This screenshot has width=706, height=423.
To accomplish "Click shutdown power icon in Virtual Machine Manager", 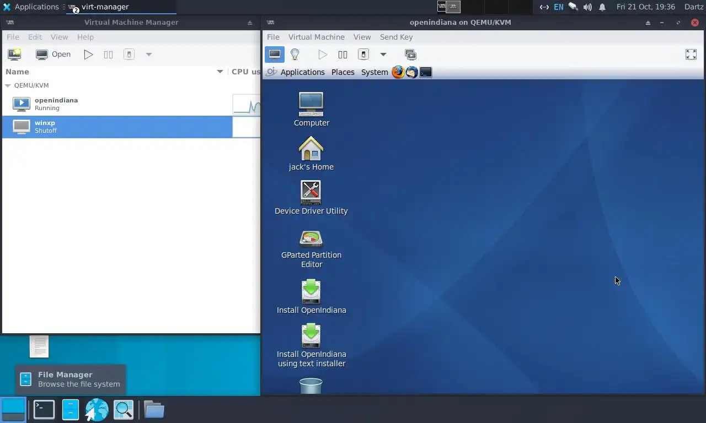I will (x=129, y=54).
